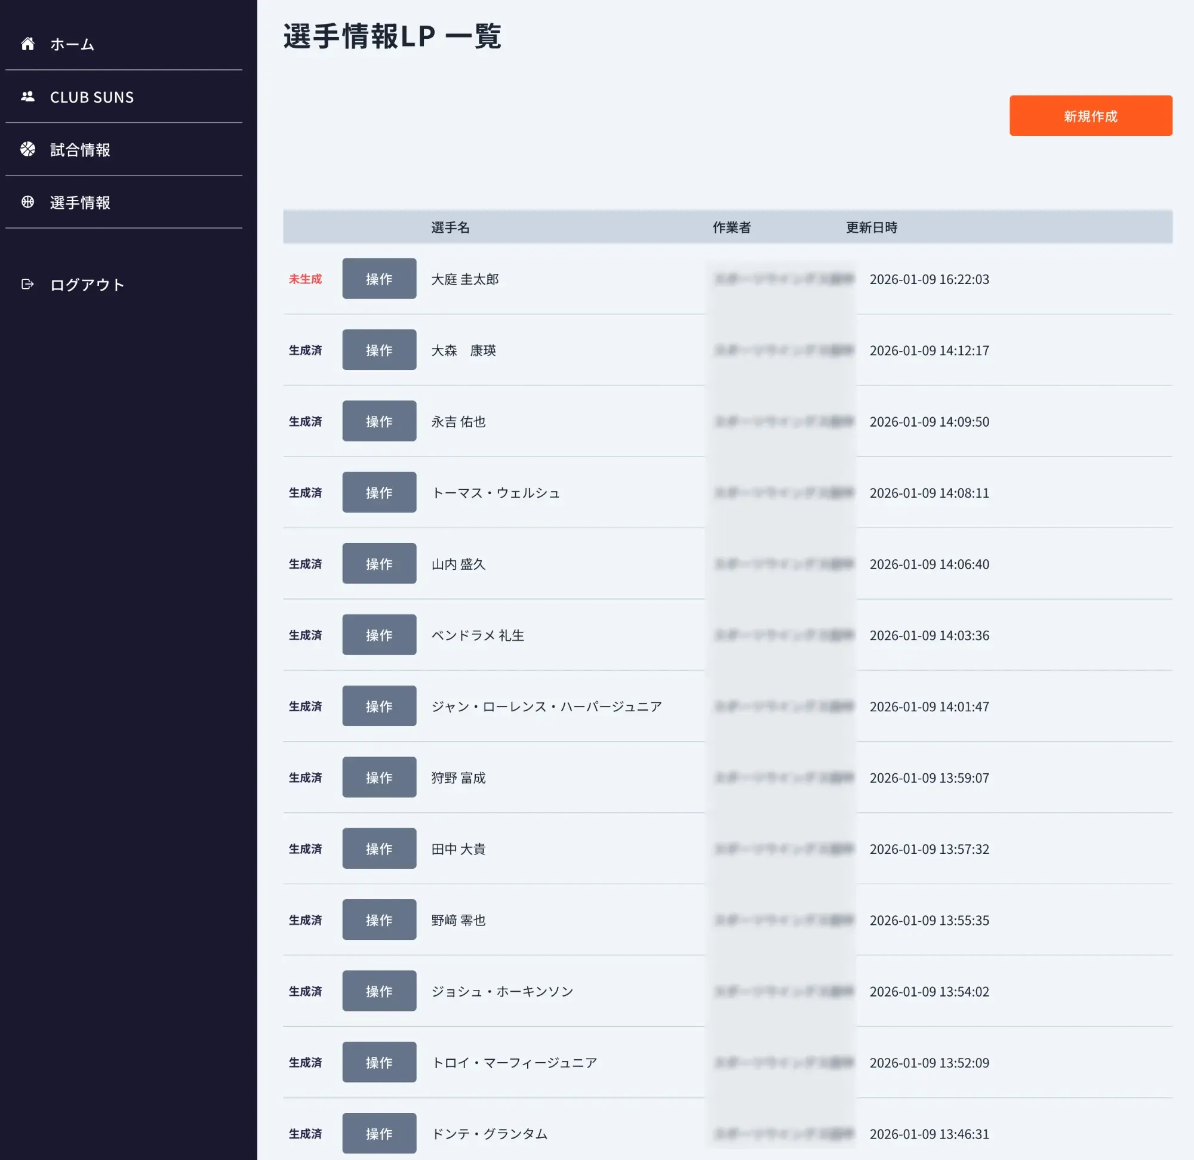The width and height of the screenshot is (1194, 1160).
Task: Open 操作 for ジョシュ・ホーキンソン
Action: (x=379, y=991)
